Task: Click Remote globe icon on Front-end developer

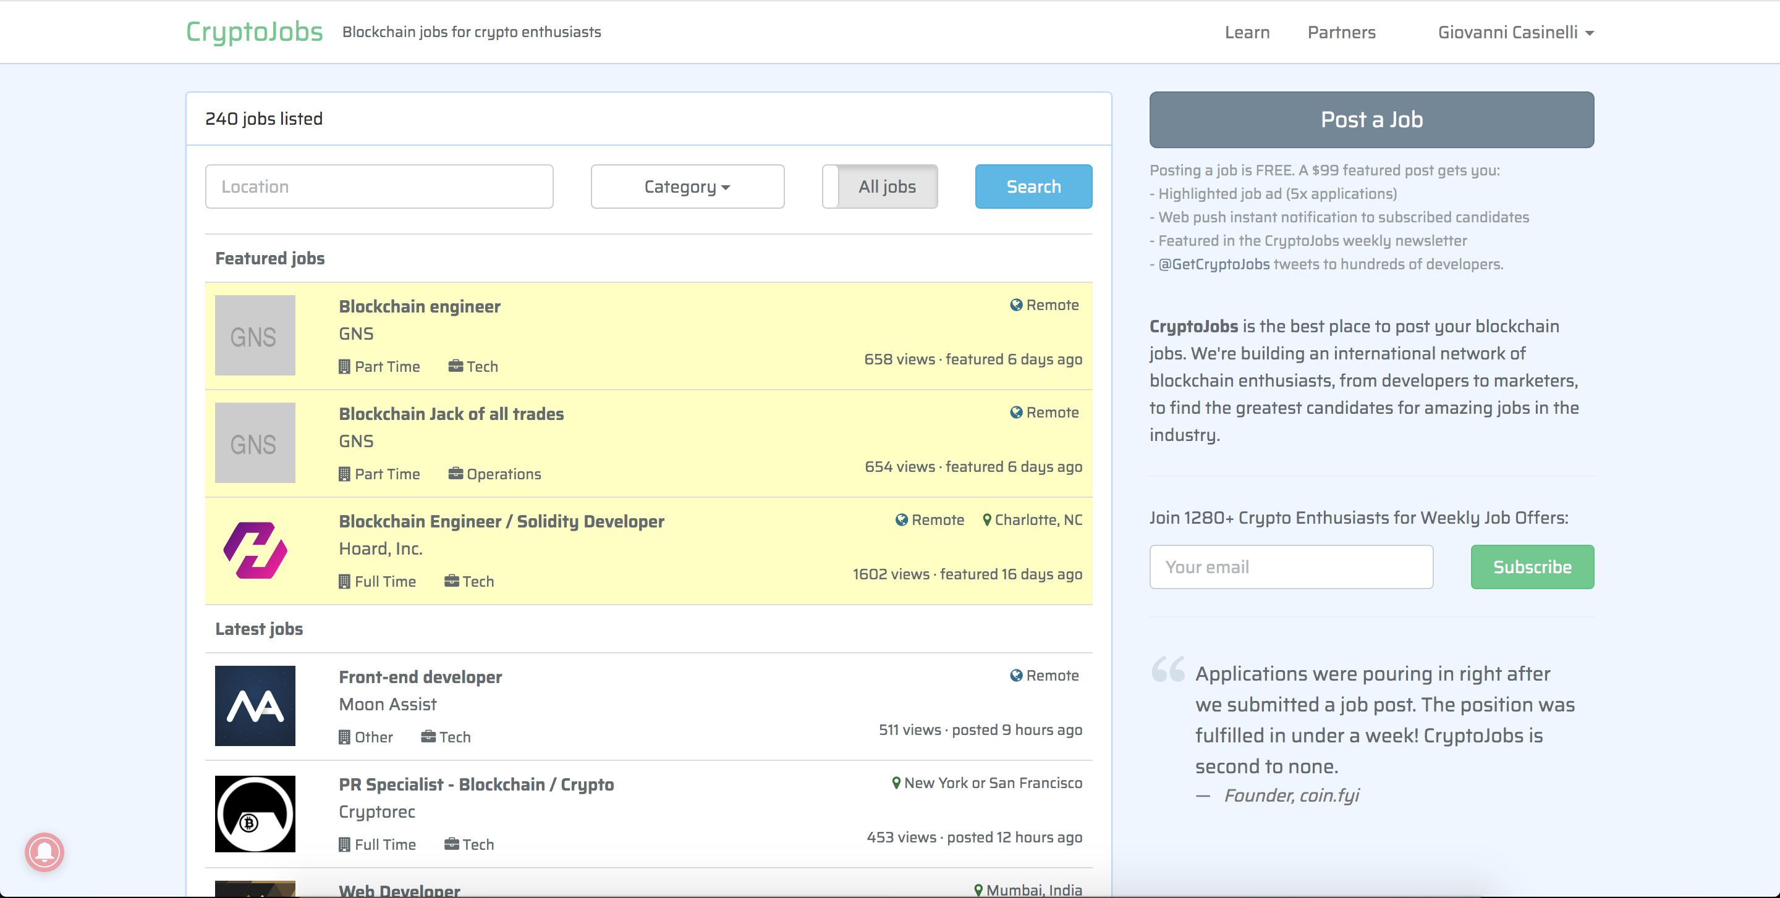Action: point(1015,676)
